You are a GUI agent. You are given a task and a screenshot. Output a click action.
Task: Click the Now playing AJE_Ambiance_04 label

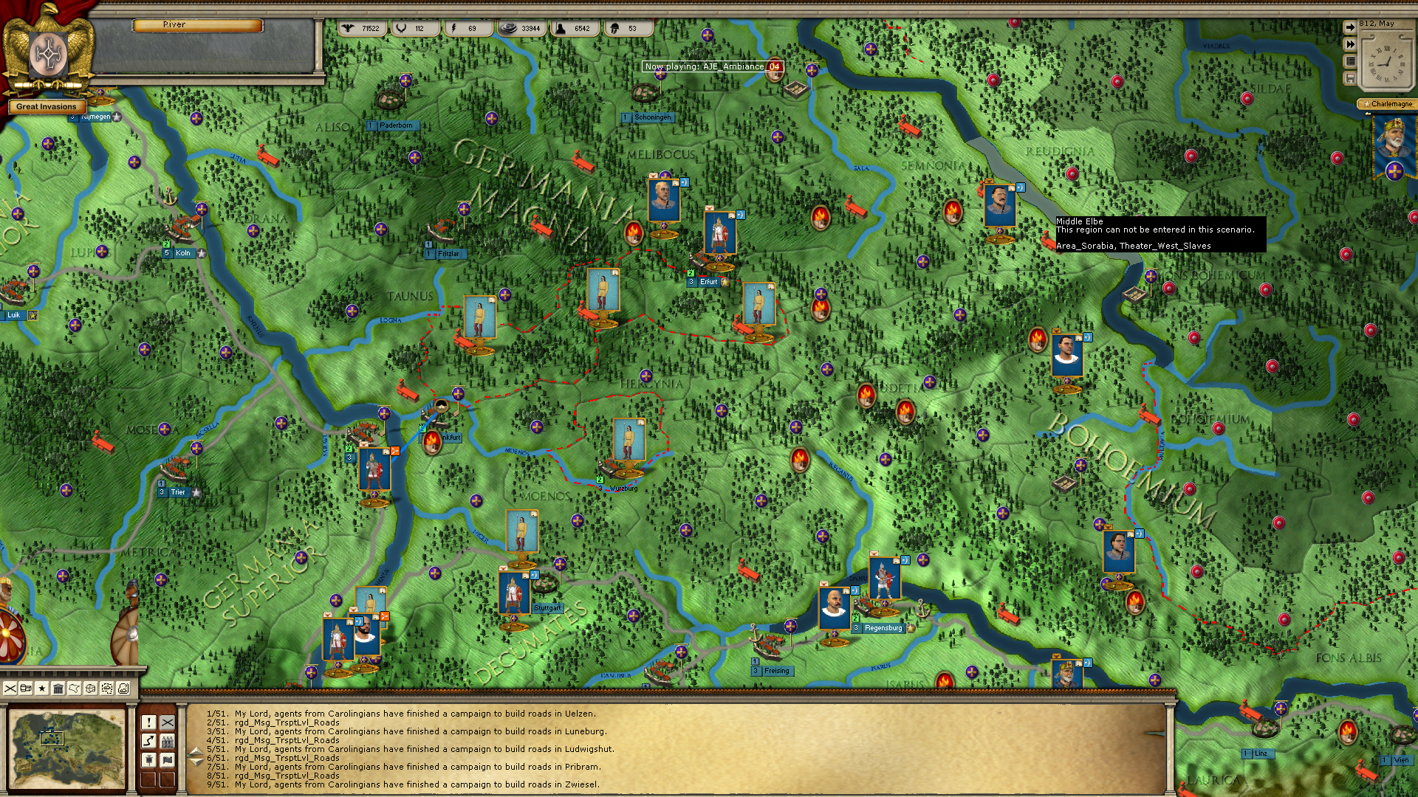click(x=712, y=66)
